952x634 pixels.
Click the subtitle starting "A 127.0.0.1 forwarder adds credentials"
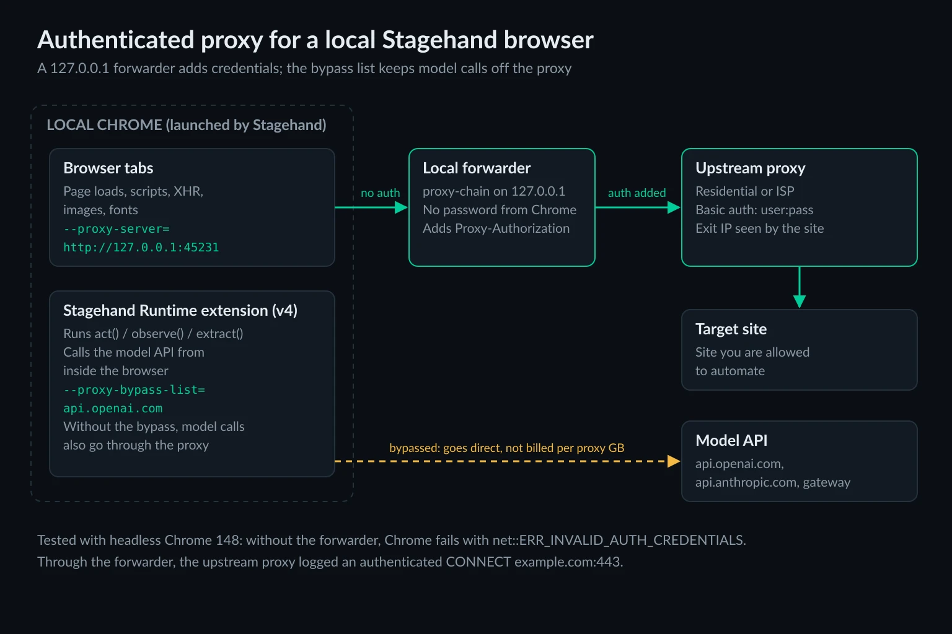[304, 68]
